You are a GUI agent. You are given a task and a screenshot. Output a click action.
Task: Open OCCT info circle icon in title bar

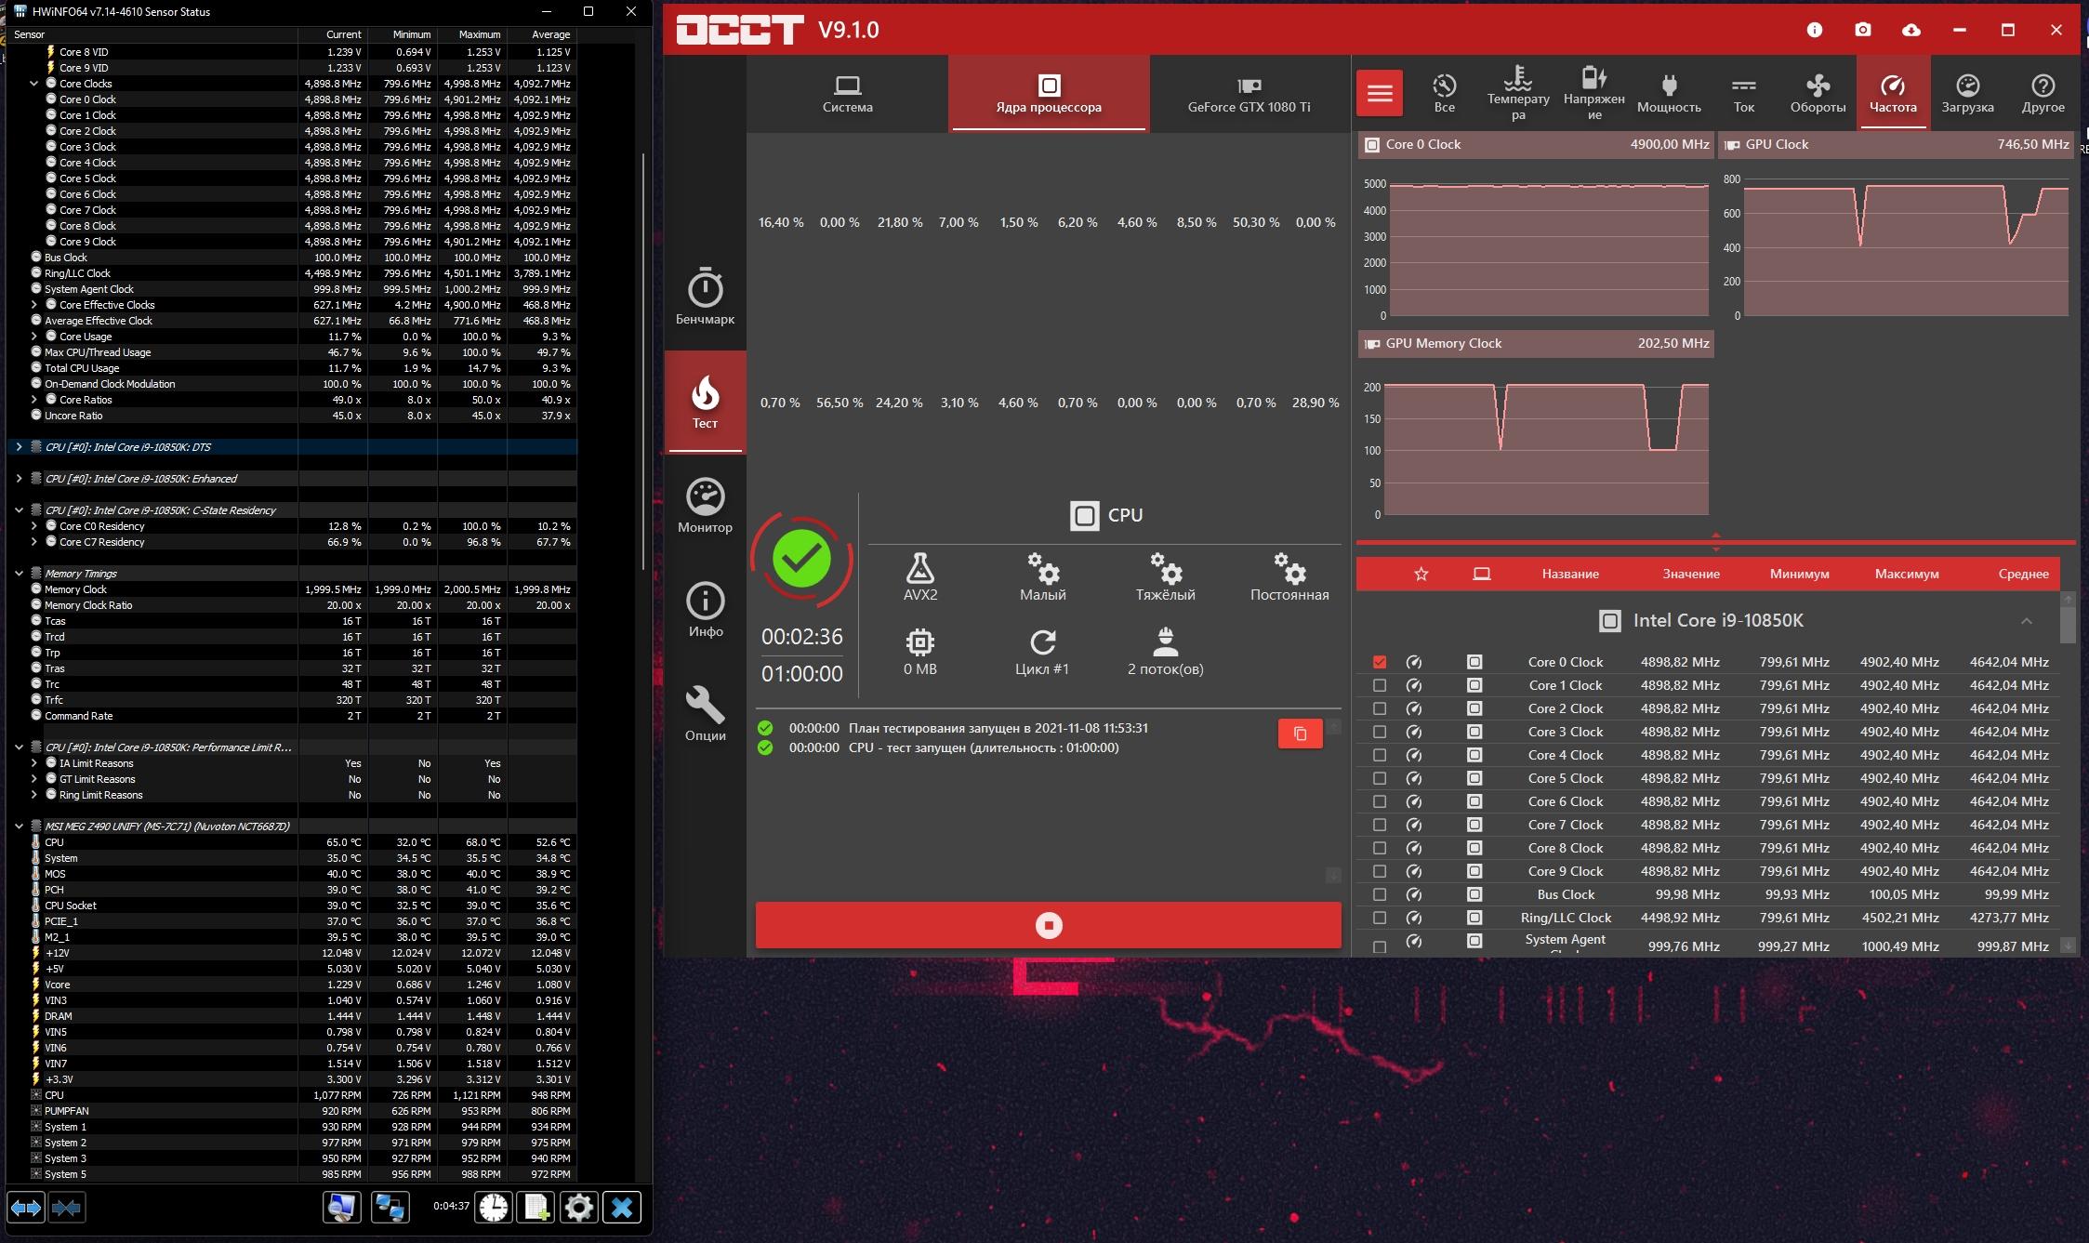1814,30
